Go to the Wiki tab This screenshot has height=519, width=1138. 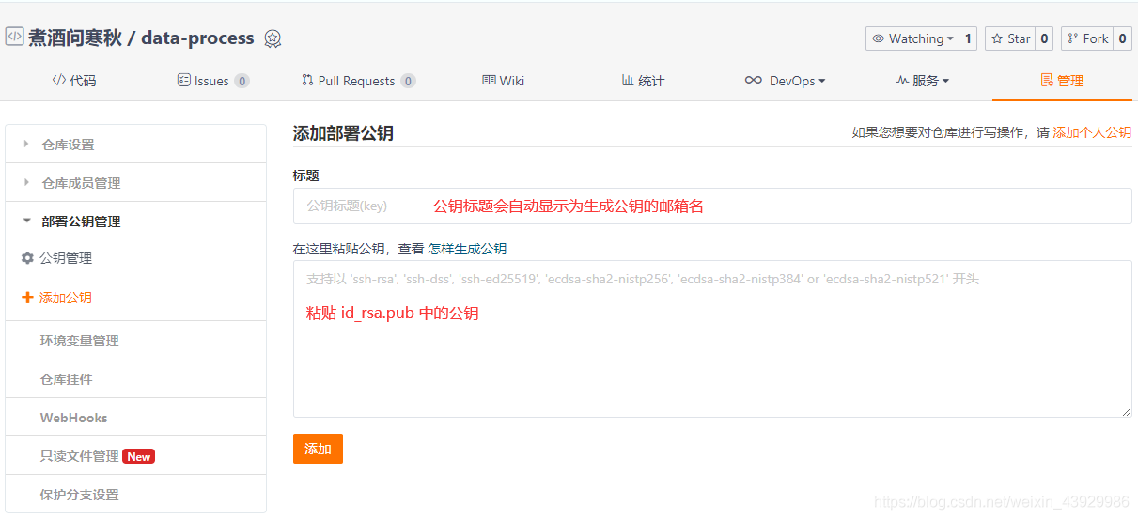click(503, 81)
